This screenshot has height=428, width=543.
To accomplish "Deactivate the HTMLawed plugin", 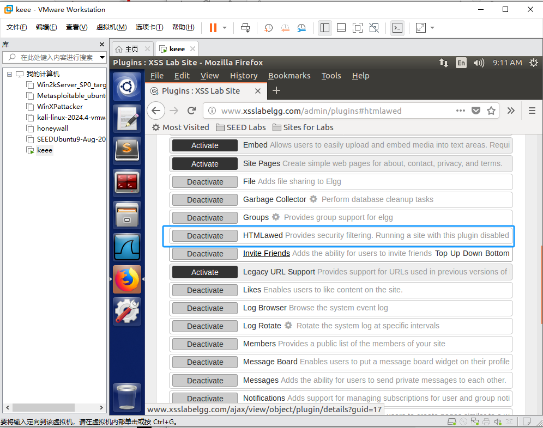I will [205, 236].
